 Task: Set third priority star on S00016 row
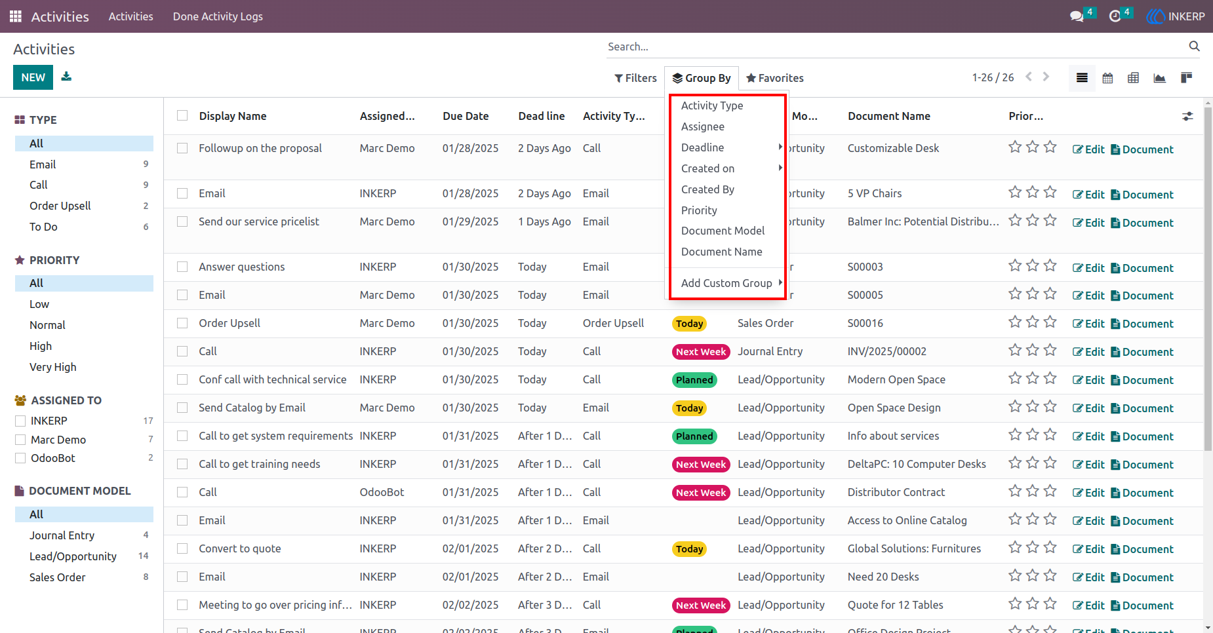click(x=1050, y=322)
